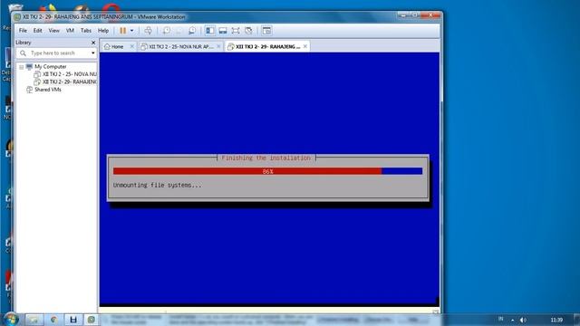Image resolution: width=580 pixels, height=326 pixels.
Task: Open the View menu
Action: pos(54,31)
